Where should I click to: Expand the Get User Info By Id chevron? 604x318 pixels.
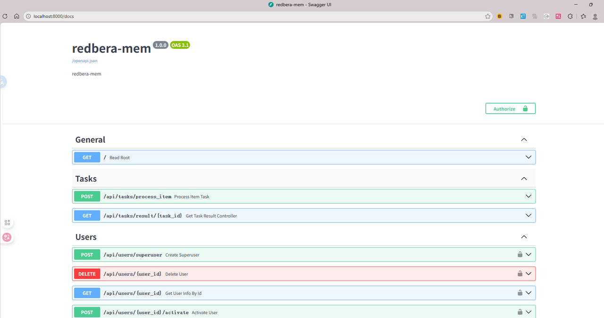(x=528, y=293)
